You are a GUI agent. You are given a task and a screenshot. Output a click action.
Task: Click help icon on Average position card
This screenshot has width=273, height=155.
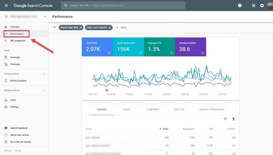202,53
